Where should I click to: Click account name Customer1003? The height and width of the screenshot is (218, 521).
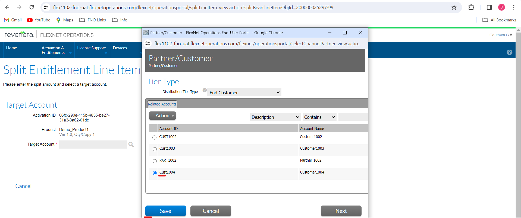pyautogui.click(x=312, y=148)
